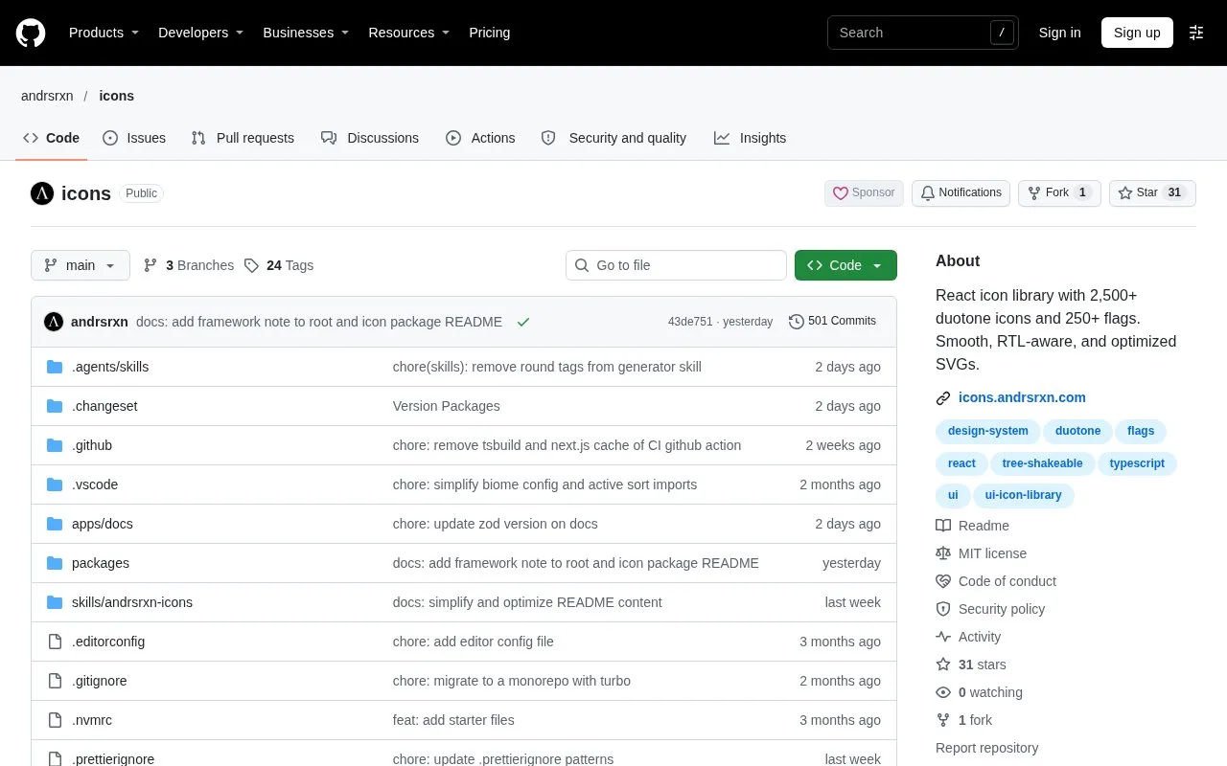Open the Actions tab
Screen dimensions: 1227x766
480,138
